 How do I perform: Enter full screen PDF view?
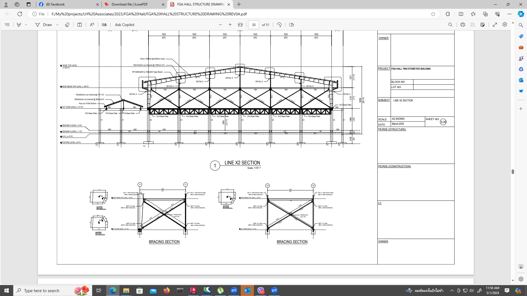[495, 25]
